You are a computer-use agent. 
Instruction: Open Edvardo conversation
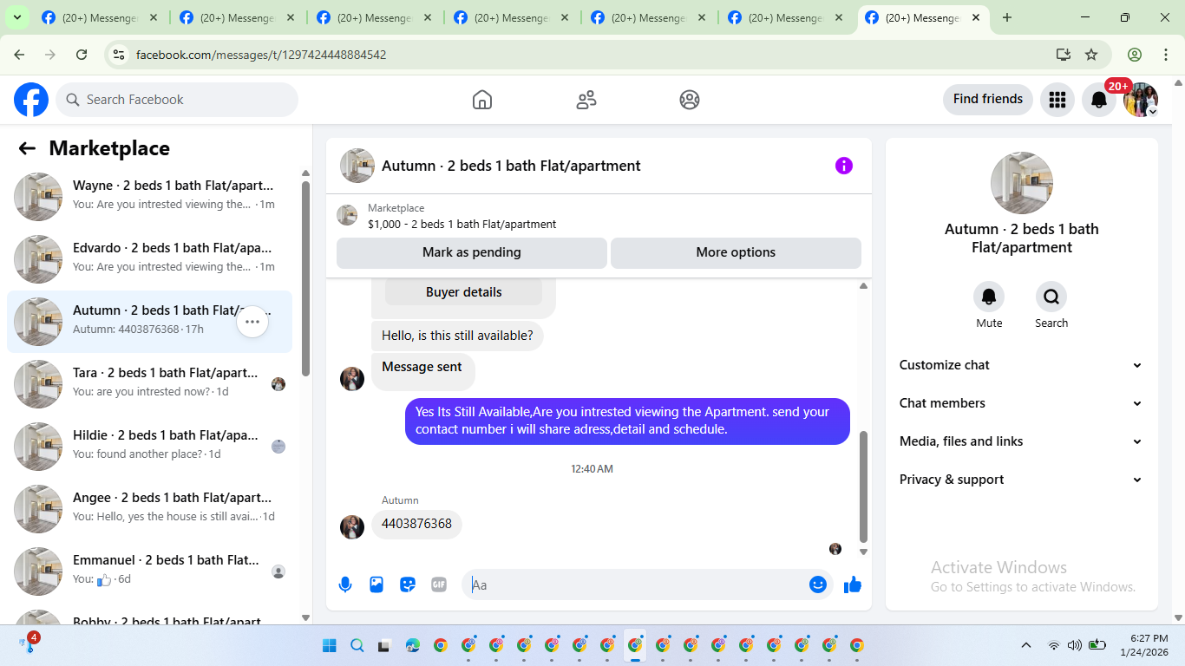coord(149,259)
